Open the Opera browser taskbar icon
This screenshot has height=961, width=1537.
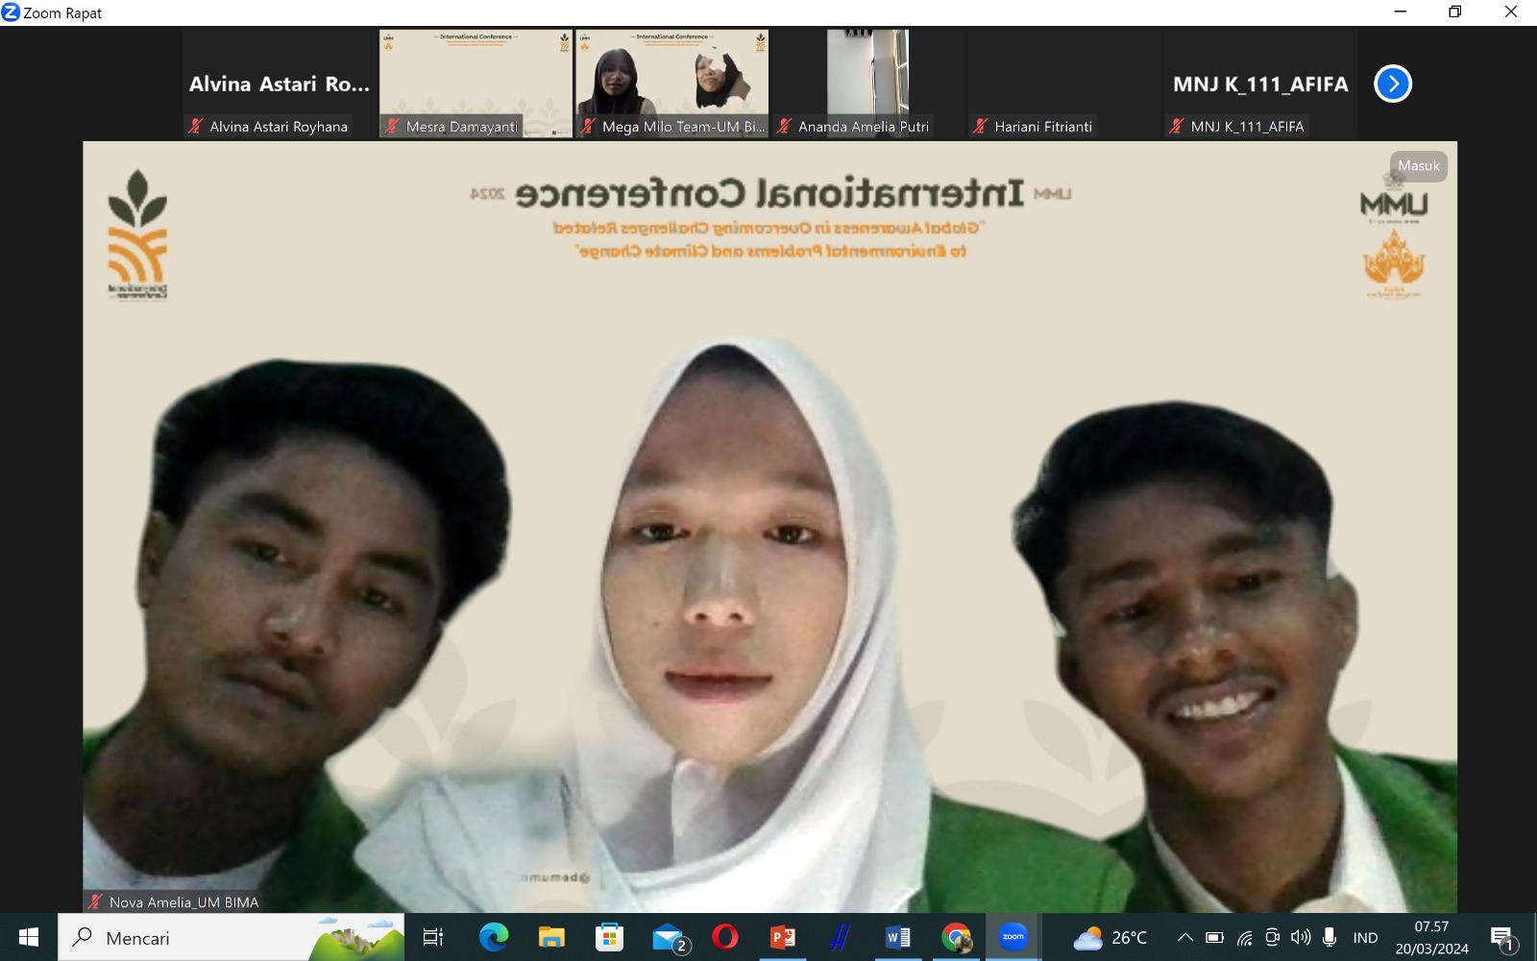pyautogui.click(x=725, y=937)
